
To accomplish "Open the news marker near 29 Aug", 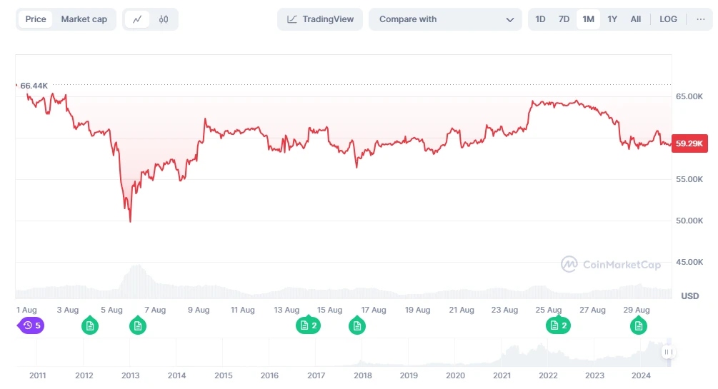I will [x=639, y=326].
